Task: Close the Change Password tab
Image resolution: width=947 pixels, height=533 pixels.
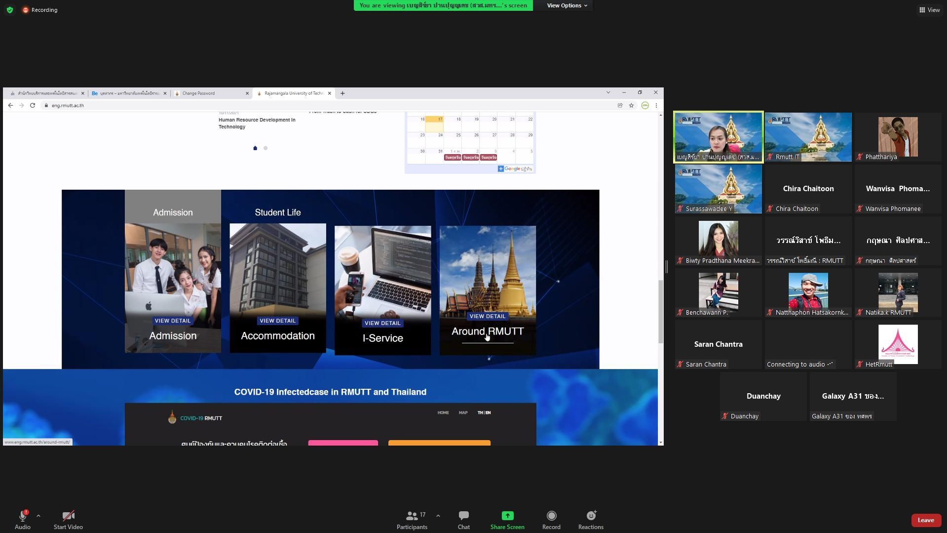Action: tap(247, 93)
